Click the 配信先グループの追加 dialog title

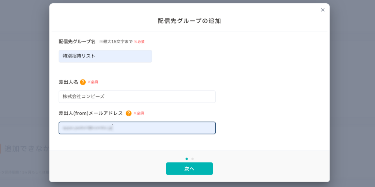189,21
